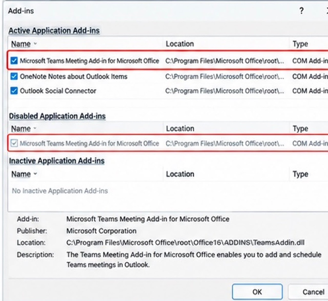Open Name sort arrow in Inactive Add-ins header

[35, 174]
